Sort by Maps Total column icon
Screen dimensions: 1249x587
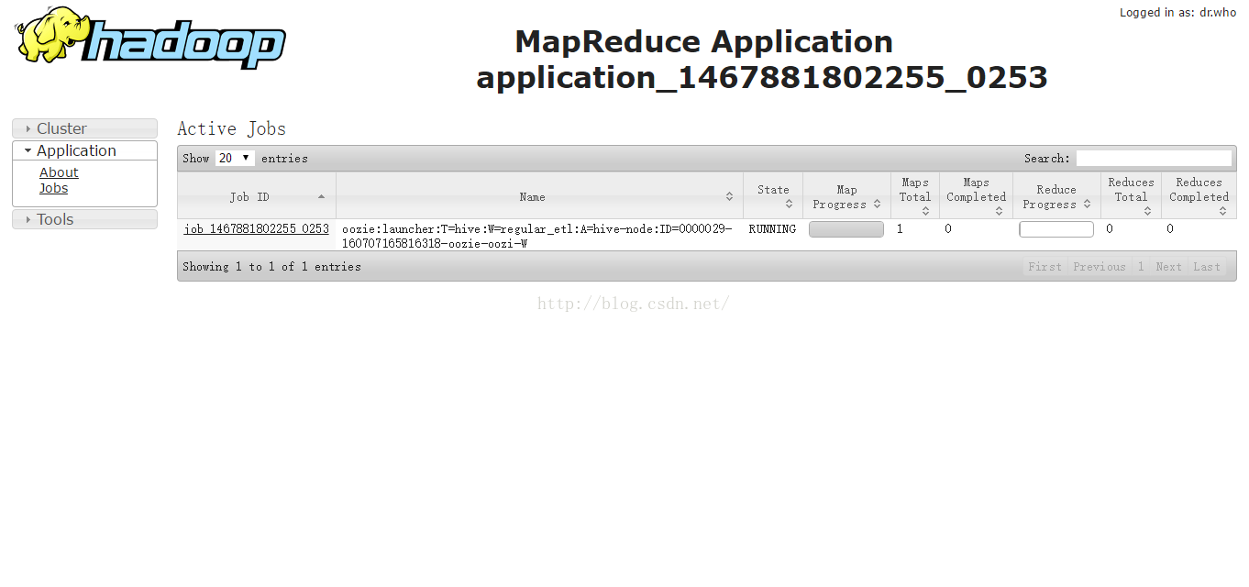[925, 212]
